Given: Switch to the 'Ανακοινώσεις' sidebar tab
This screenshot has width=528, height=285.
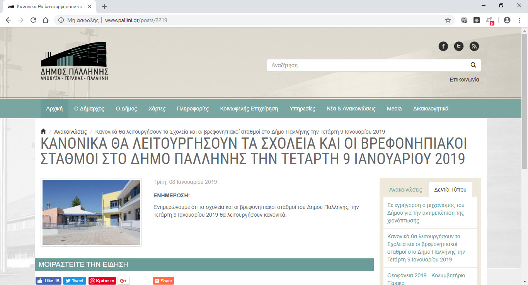Looking at the screenshot, I should (x=405, y=190).
